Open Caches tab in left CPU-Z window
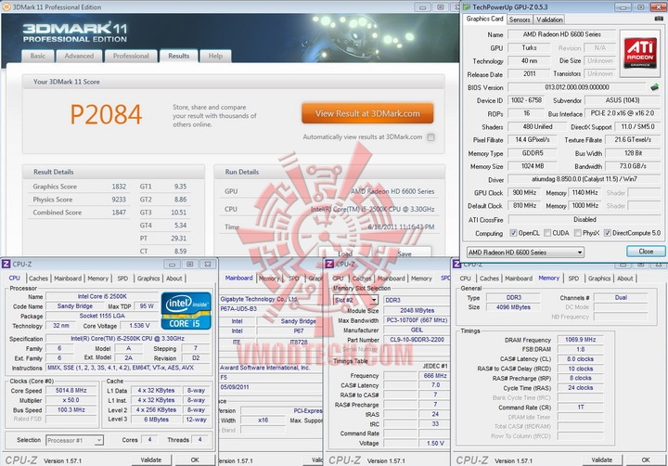Viewport: 668px width, 466px height. click(x=38, y=278)
